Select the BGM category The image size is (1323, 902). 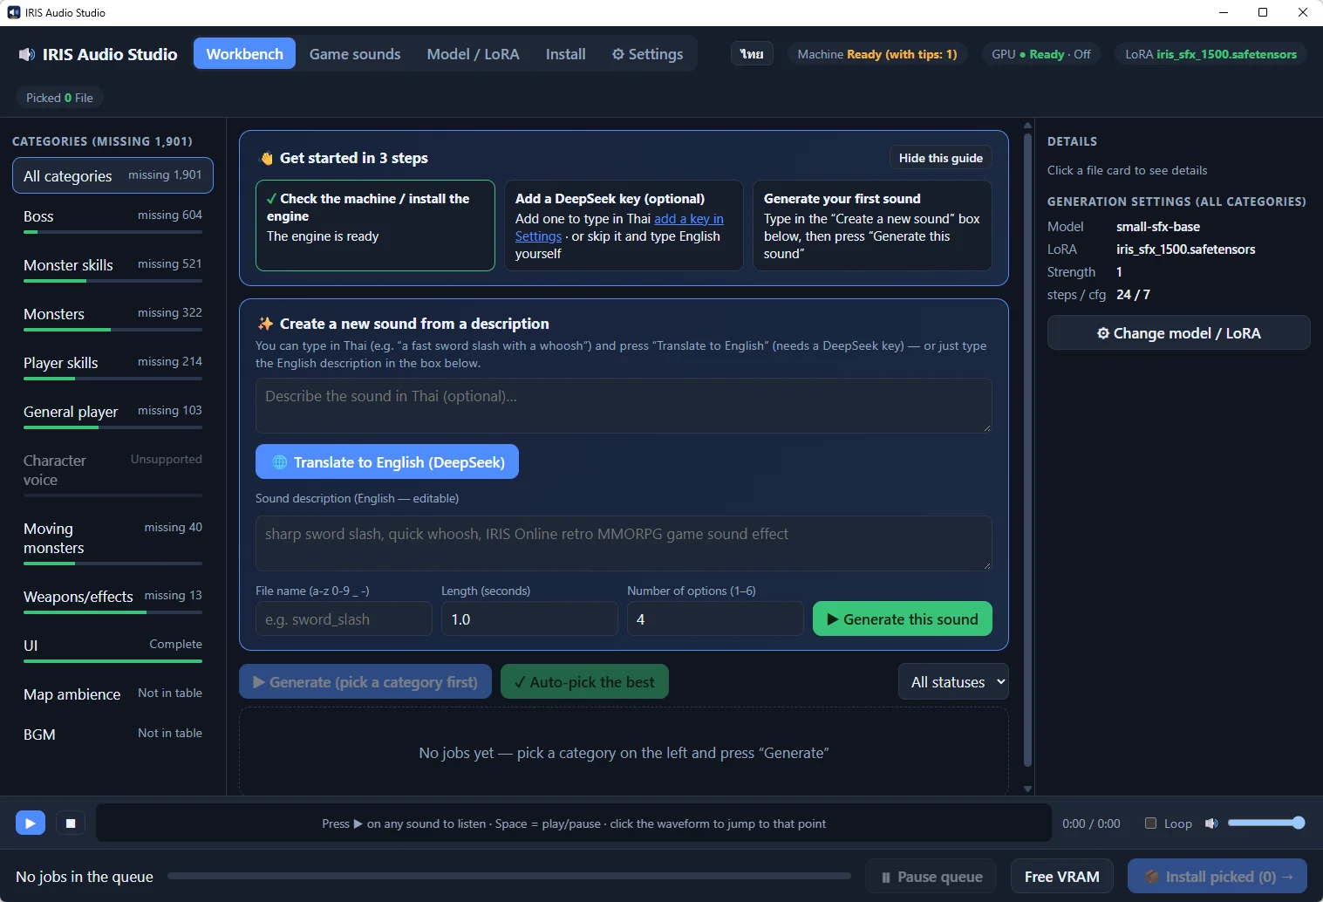(x=113, y=735)
